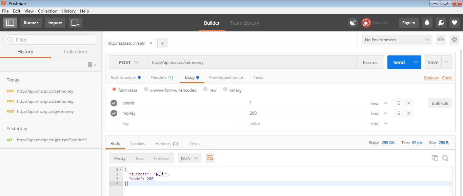Open the Params editor
The width and height of the screenshot is (463, 196).
coord(370,63)
